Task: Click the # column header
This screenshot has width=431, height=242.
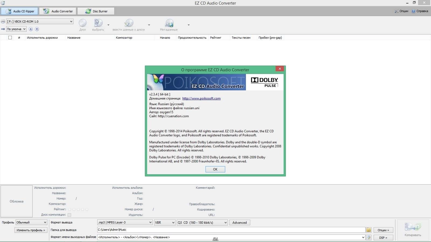Action: [x=19, y=38]
